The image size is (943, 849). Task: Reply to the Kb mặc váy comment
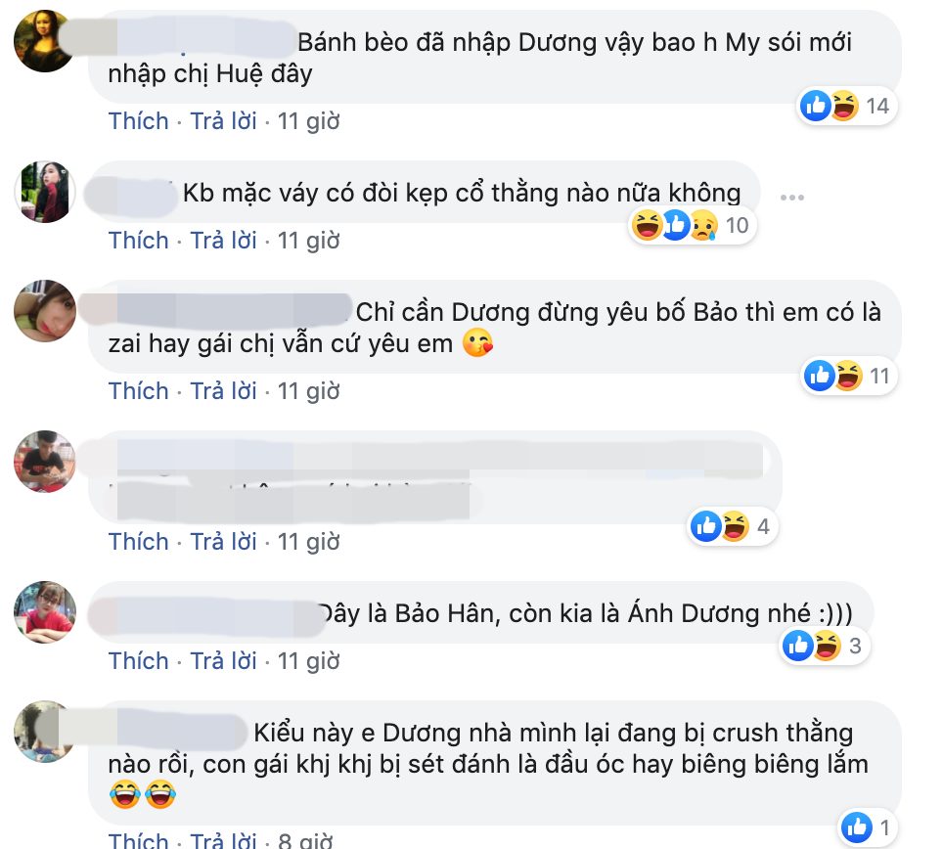point(223,240)
